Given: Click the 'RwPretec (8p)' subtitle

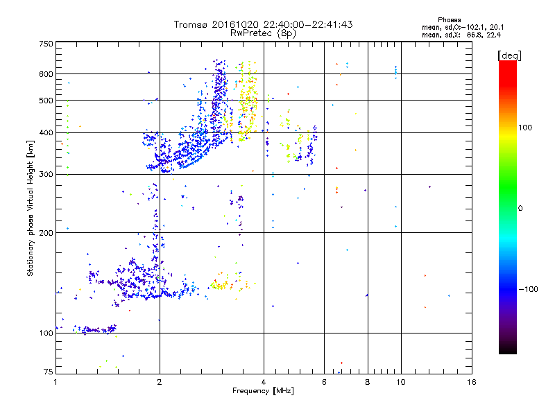Looking at the screenshot, I should click(x=263, y=33).
